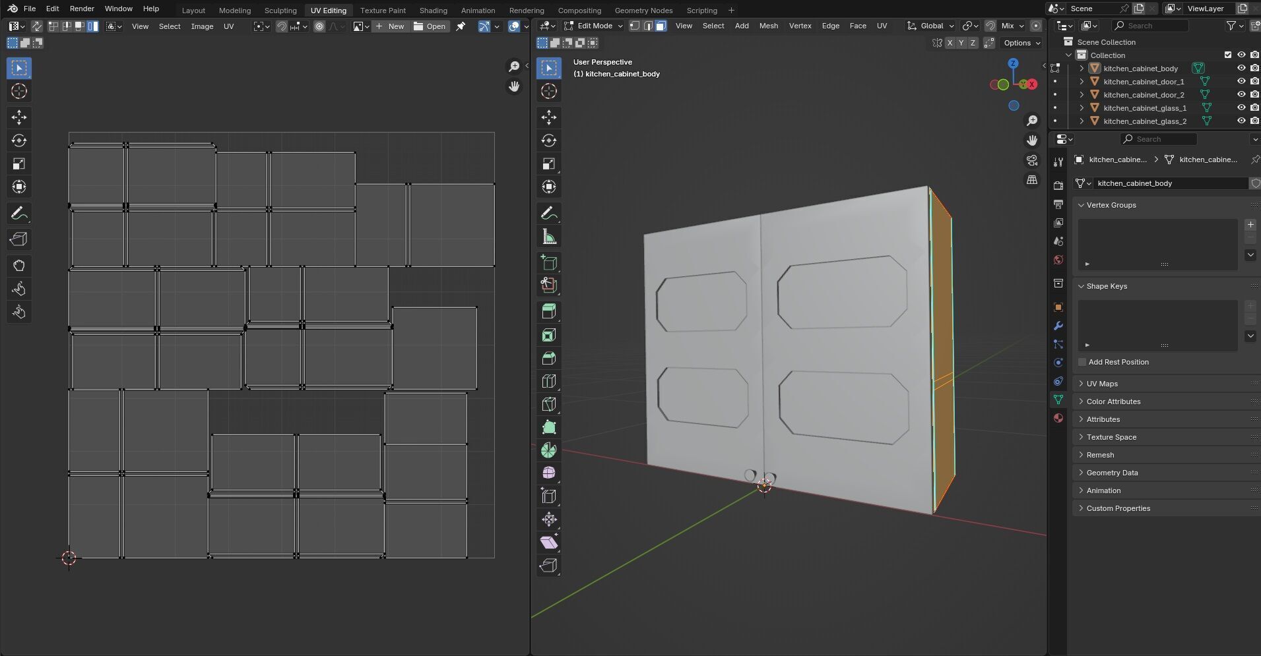Switch to orthographic view grid icon
Screen dimensions: 1261x656
(1032, 180)
